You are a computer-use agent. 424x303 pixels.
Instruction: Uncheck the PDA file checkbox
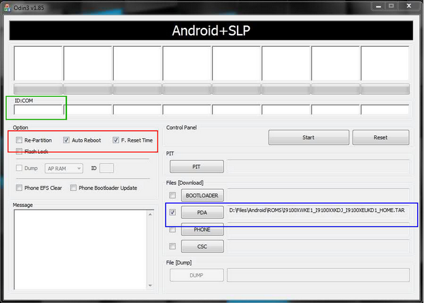point(173,213)
